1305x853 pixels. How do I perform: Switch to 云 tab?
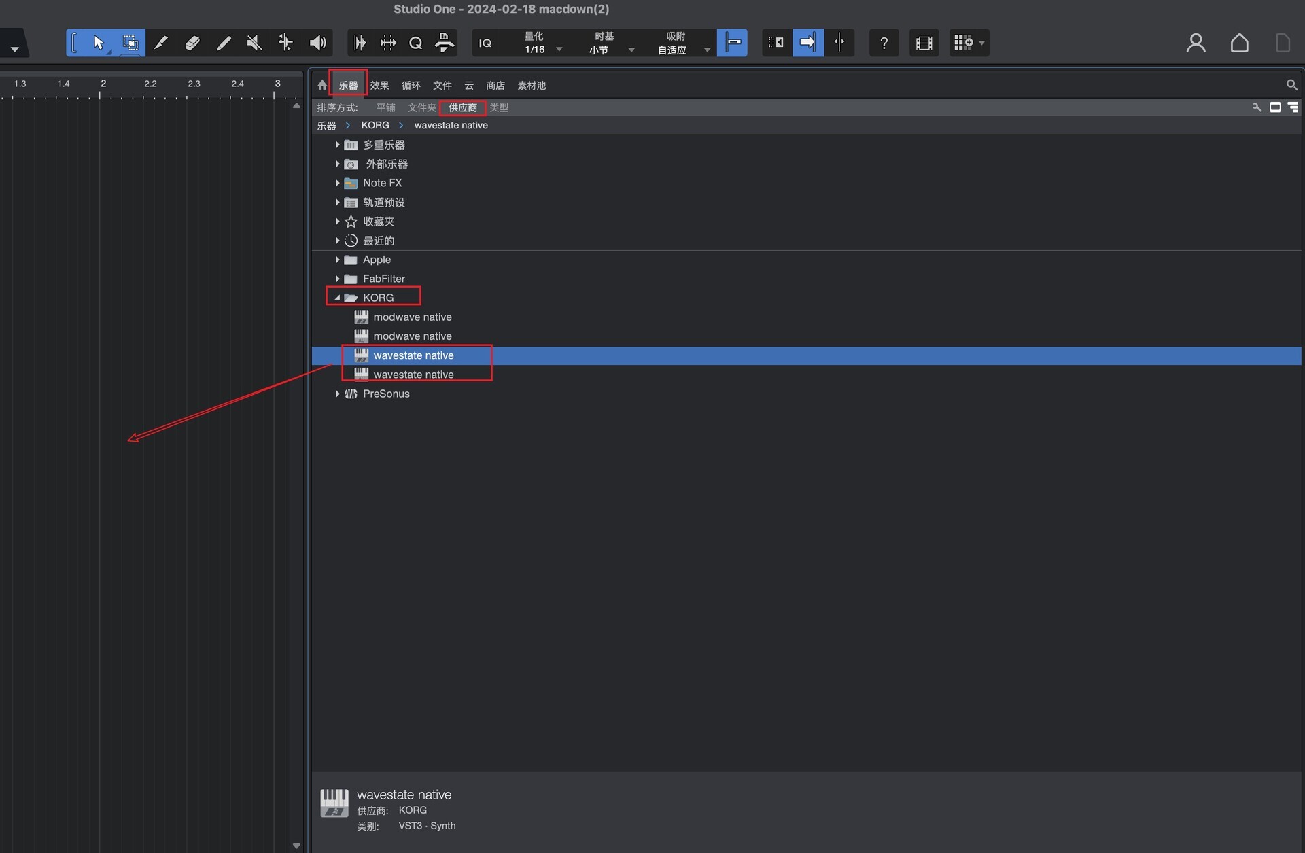pos(469,85)
